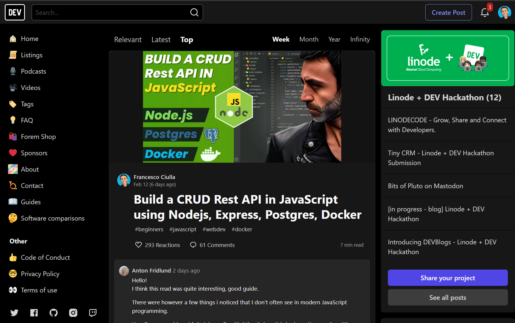The width and height of the screenshot is (515, 323).
Task: Open the Build a CRUD Rest API article title
Action: pos(247,207)
